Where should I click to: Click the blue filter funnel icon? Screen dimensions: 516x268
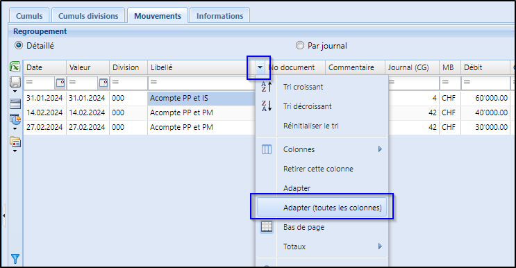click(x=15, y=259)
